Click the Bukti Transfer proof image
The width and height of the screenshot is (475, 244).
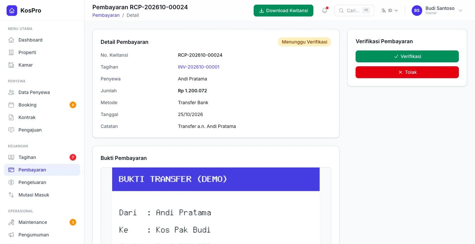[216, 206]
